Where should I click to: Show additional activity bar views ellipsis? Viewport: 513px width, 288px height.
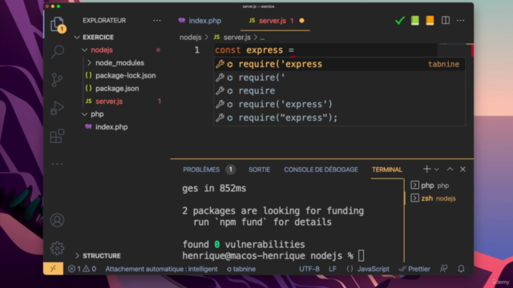57,164
